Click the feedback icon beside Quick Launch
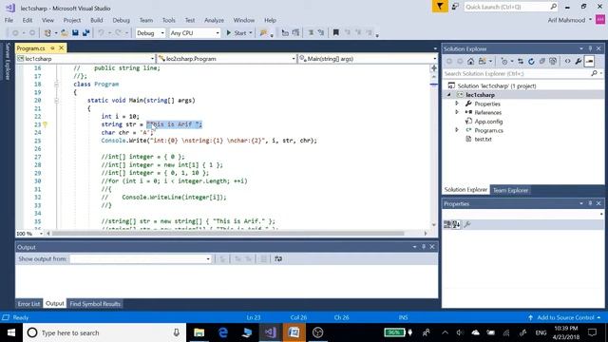The height and width of the screenshot is (342, 608). [x=455, y=7]
